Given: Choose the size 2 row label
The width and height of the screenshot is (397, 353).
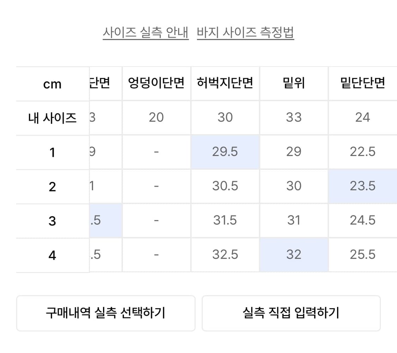Looking at the screenshot, I should pyautogui.click(x=52, y=186).
